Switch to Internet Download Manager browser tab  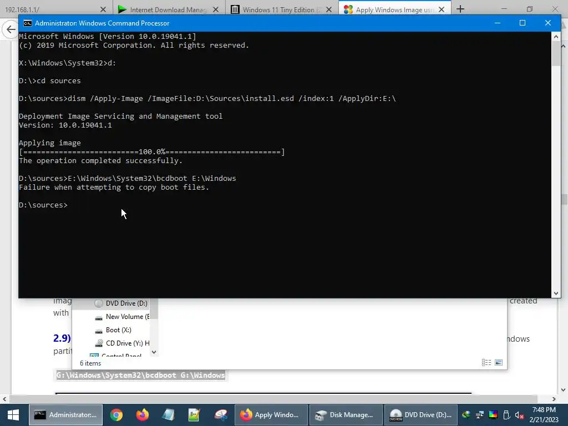(x=163, y=10)
